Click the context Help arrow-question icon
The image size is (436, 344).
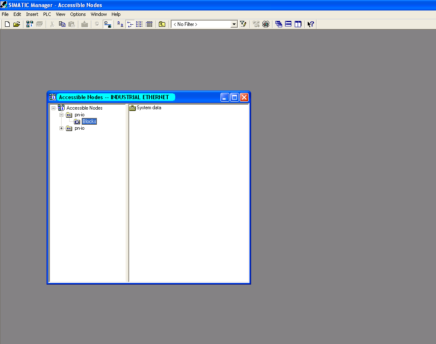point(311,24)
